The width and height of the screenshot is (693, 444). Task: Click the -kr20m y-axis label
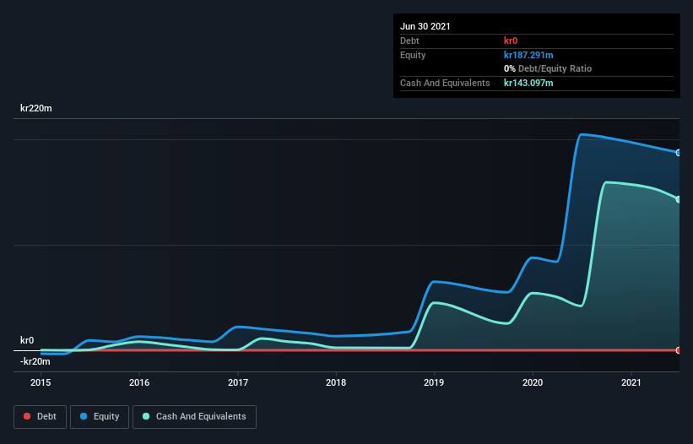[x=35, y=361]
